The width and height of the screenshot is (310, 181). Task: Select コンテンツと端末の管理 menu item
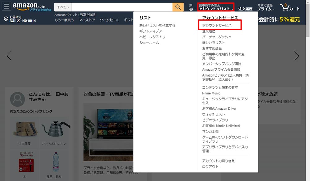point(220,87)
